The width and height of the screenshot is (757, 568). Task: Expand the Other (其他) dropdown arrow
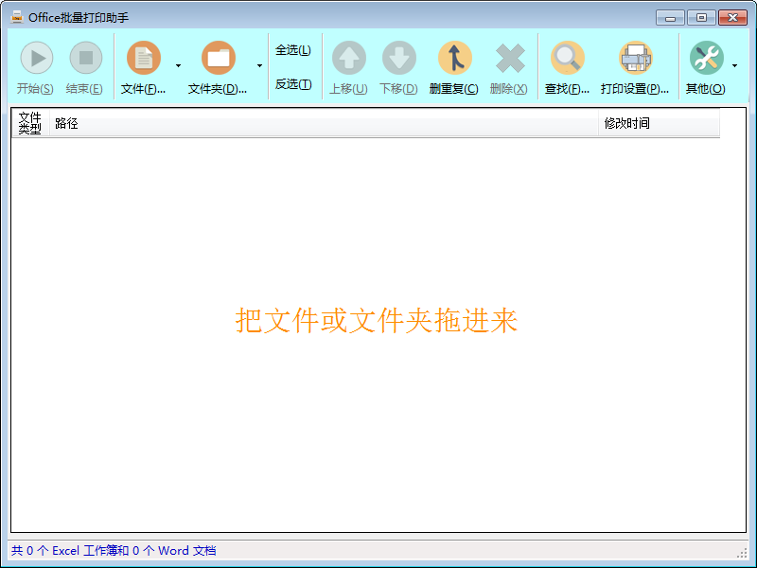pos(734,66)
